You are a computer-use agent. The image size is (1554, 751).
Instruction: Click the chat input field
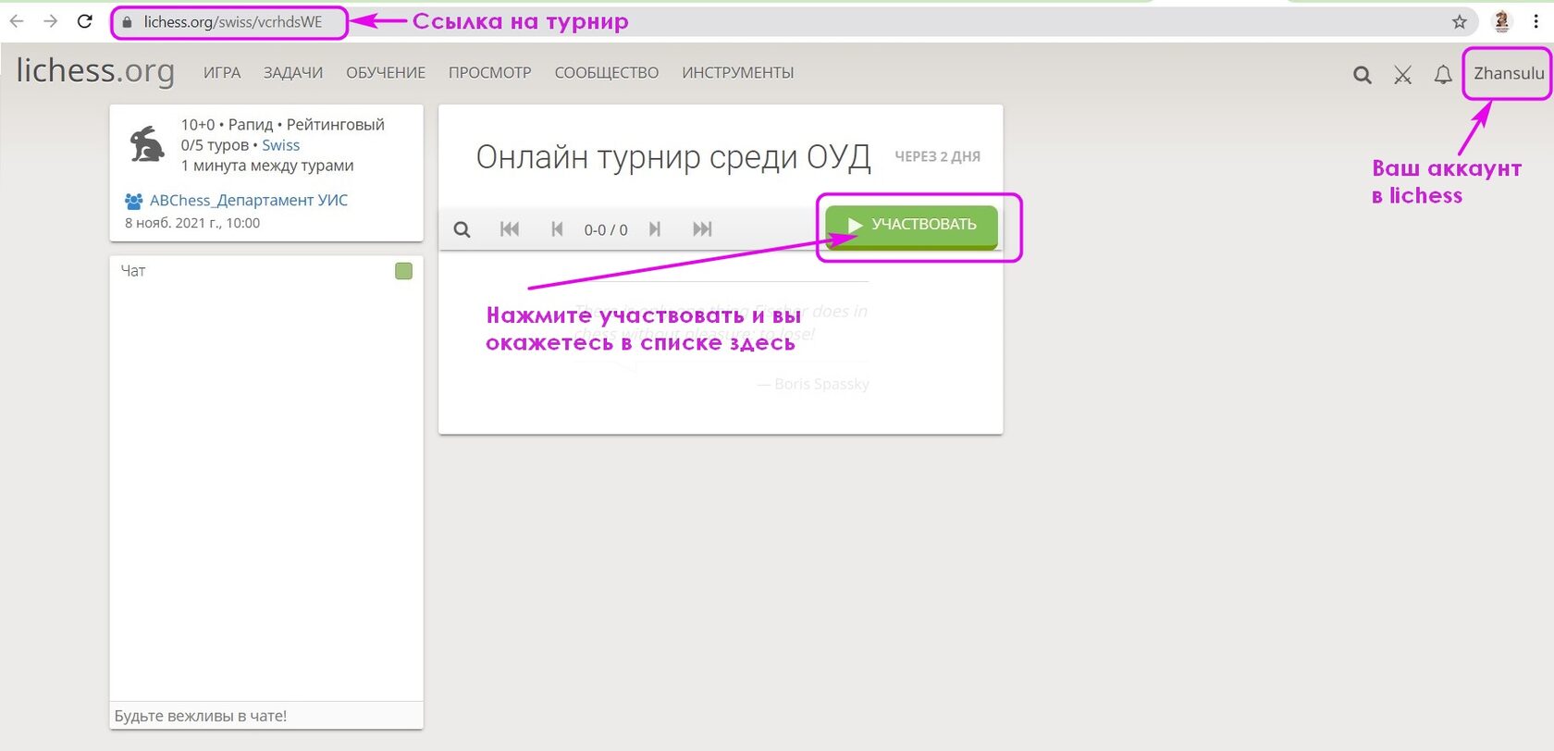tap(266, 716)
